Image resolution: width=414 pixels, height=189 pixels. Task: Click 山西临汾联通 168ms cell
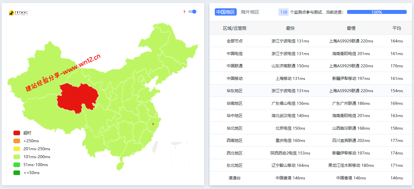coord(351,128)
